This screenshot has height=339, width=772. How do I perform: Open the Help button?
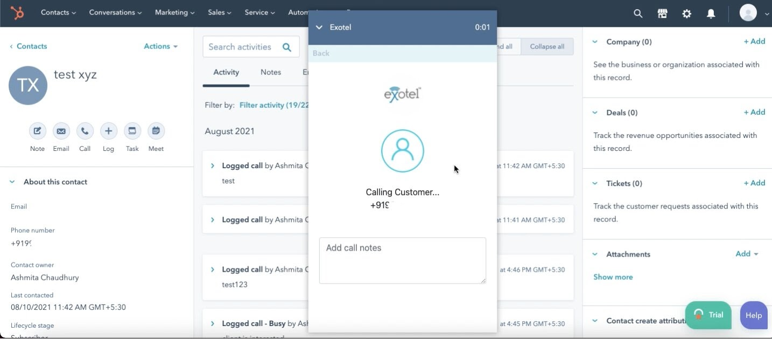pyautogui.click(x=754, y=315)
